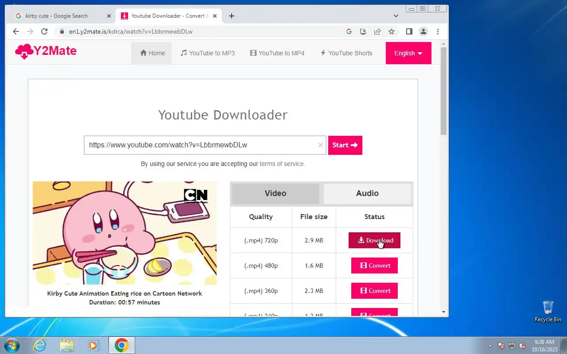Screen dimensions: 567x354
Task: Open the English language dropdown
Action: pos(408,53)
